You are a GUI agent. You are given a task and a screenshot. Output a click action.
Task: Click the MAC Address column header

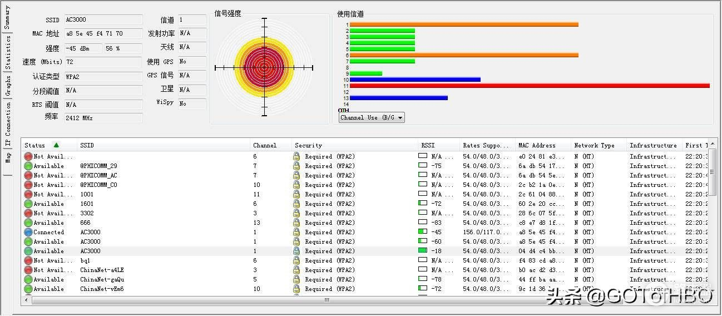542,145
